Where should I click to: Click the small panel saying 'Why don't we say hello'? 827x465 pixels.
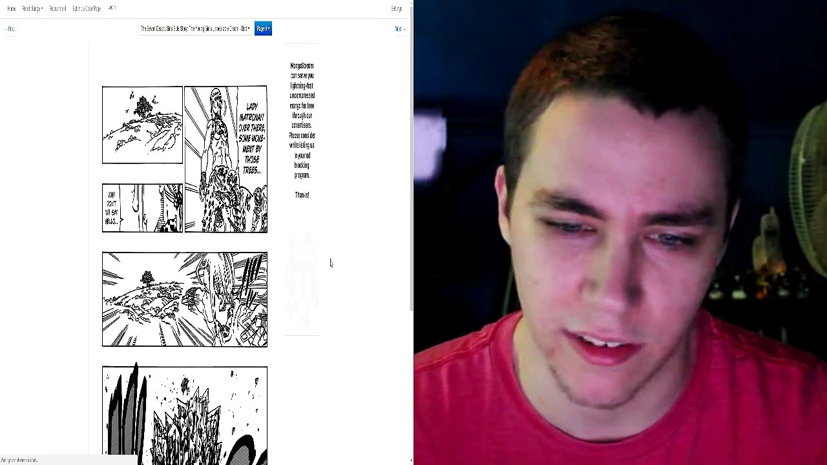[x=142, y=208]
